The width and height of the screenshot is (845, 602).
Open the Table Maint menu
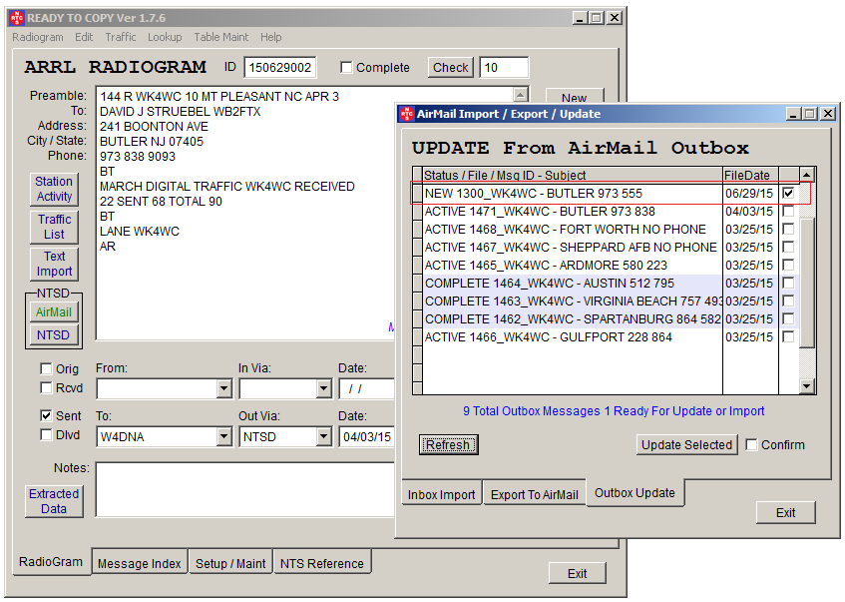(x=220, y=37)
